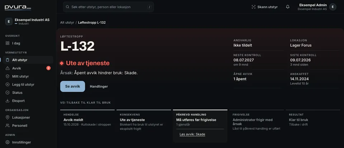This screenshot has width=344, height=148.
Task: Focus the equipment search field
Action: (x=108, y=7)
